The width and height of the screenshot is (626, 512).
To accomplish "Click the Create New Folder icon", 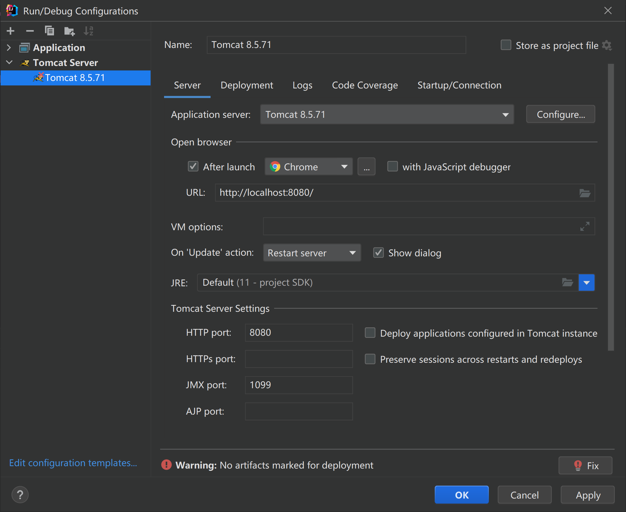I will tap(69, 31).
